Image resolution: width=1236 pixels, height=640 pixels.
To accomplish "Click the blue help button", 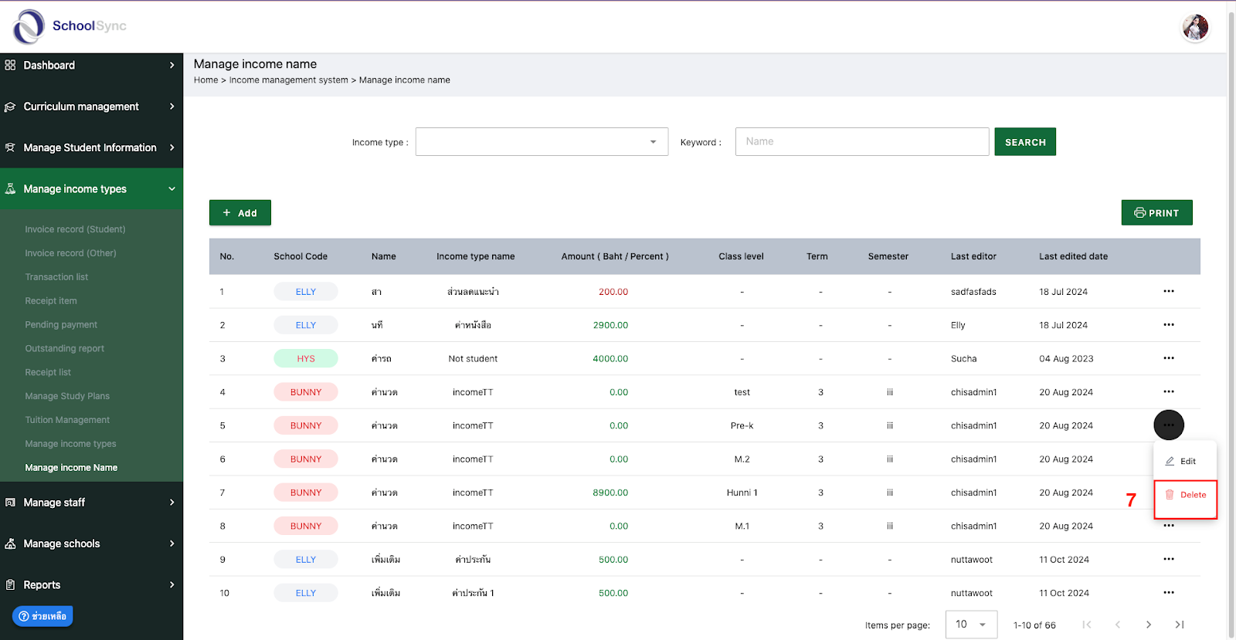I will pos(42,616).
